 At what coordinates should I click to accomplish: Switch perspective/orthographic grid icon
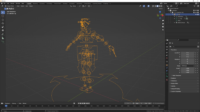[163, 30]
